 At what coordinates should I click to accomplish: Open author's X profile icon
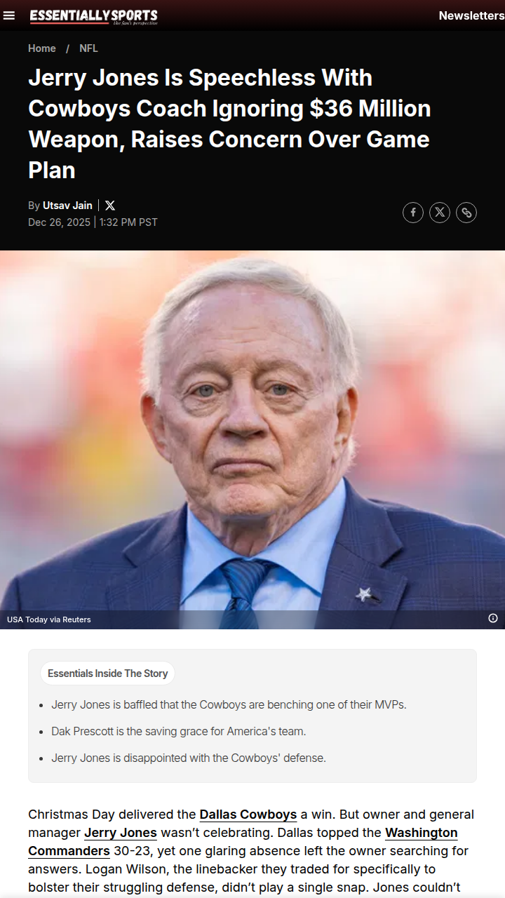(x=110, y=206)
